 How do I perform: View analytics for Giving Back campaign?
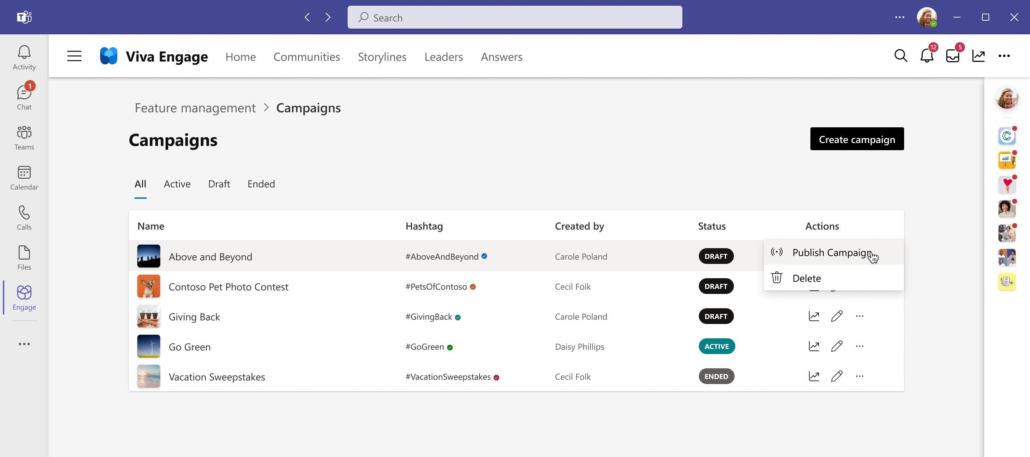coord(814,316)
